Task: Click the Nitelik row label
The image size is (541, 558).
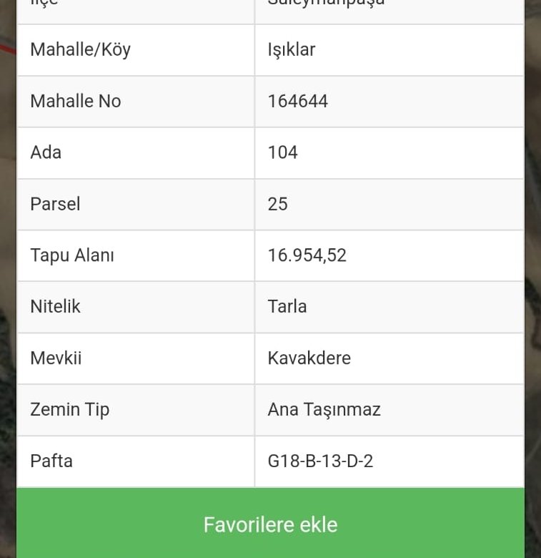Action: pyautogui.click(x=55, y=306)
